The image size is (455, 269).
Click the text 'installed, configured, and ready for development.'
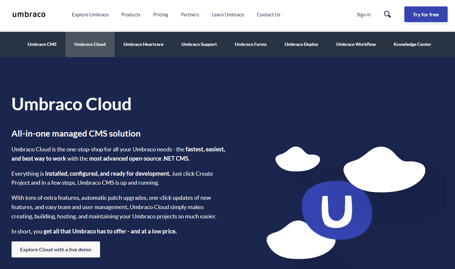pyautogui.click(x=108, y=173)
